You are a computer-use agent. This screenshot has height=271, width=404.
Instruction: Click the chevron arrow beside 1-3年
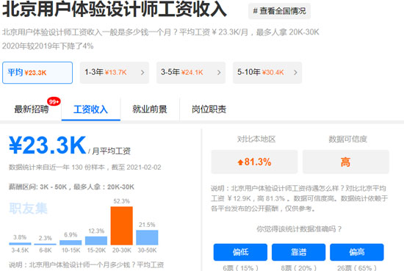(143, 73)
